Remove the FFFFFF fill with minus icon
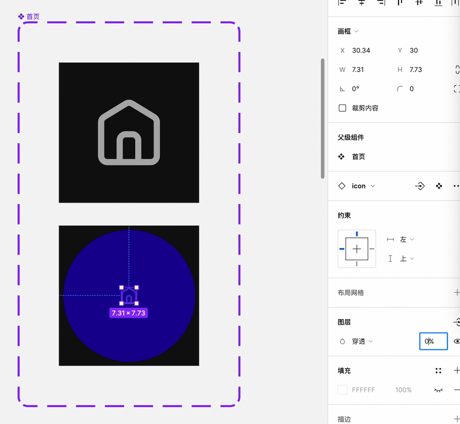This screenshot has width=460, height=424. coord(457,390)
